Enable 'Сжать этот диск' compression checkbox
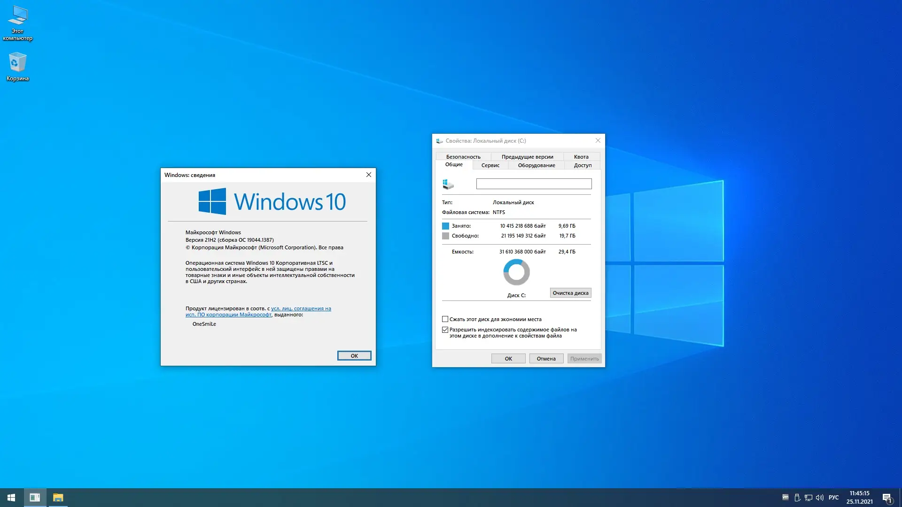 [445, 319]
